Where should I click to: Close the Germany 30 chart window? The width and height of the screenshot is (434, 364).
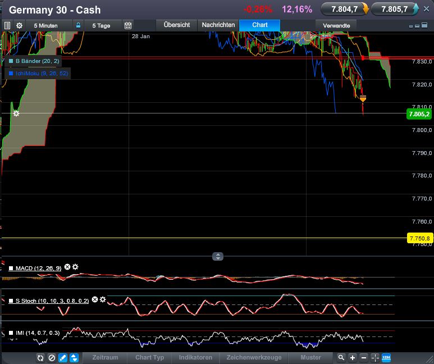[x=427, y=9]
